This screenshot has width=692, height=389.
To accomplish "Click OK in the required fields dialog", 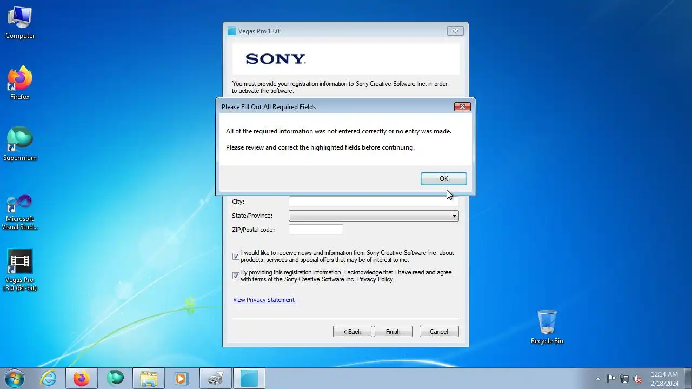I will 443,179.
